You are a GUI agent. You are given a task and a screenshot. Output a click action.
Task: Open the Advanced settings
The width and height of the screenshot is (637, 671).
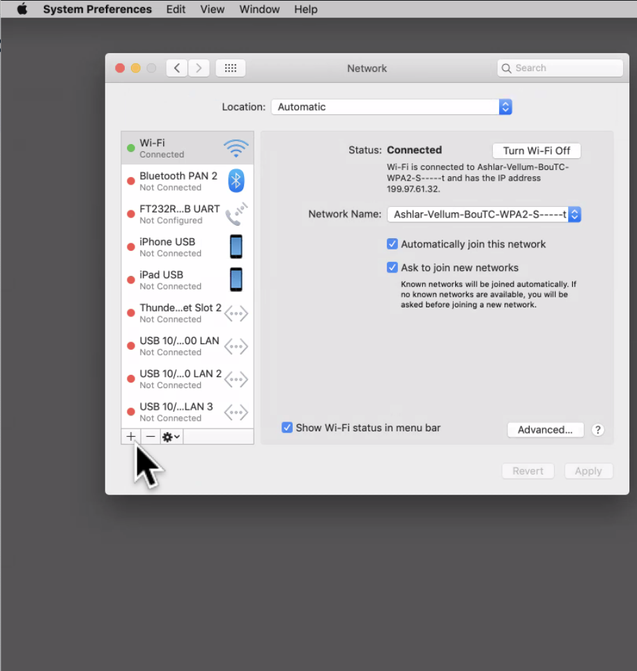point(545,429)
